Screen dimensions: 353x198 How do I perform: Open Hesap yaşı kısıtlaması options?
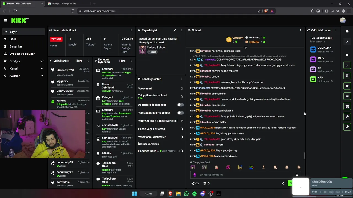(x=161, y=129)
